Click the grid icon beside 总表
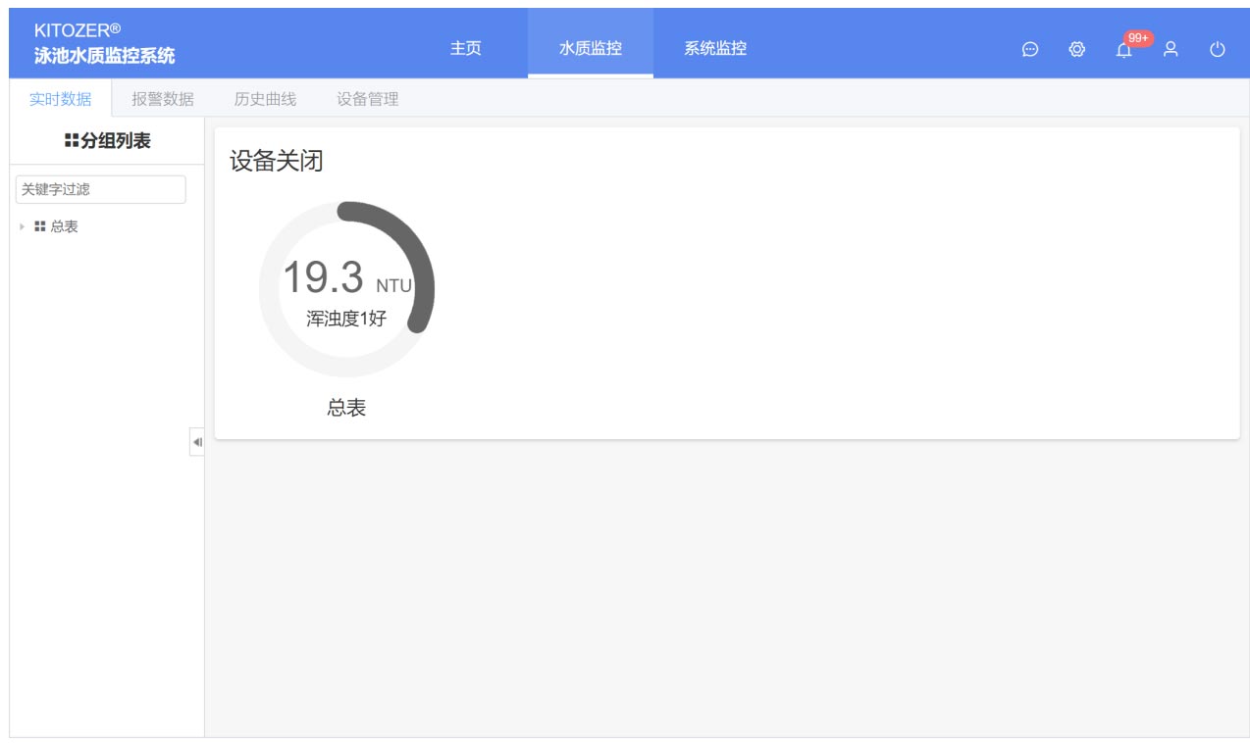This screenshot has width=1250, height=743. coord(40,226)
